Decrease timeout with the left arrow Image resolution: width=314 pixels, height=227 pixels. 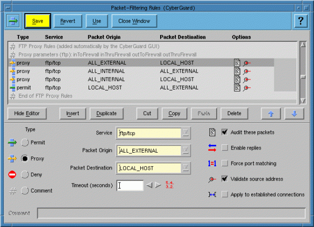click(149, 185)
